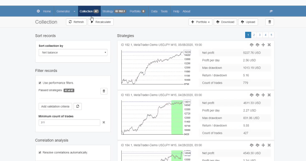Click the 5227.76 USD net profit value
306x161 pixels.
[252, 53]
